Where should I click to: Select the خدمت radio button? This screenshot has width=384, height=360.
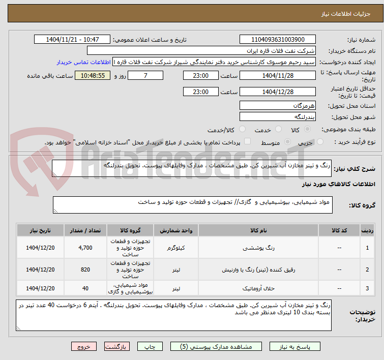pyautogui.click(x=278, y=129)
